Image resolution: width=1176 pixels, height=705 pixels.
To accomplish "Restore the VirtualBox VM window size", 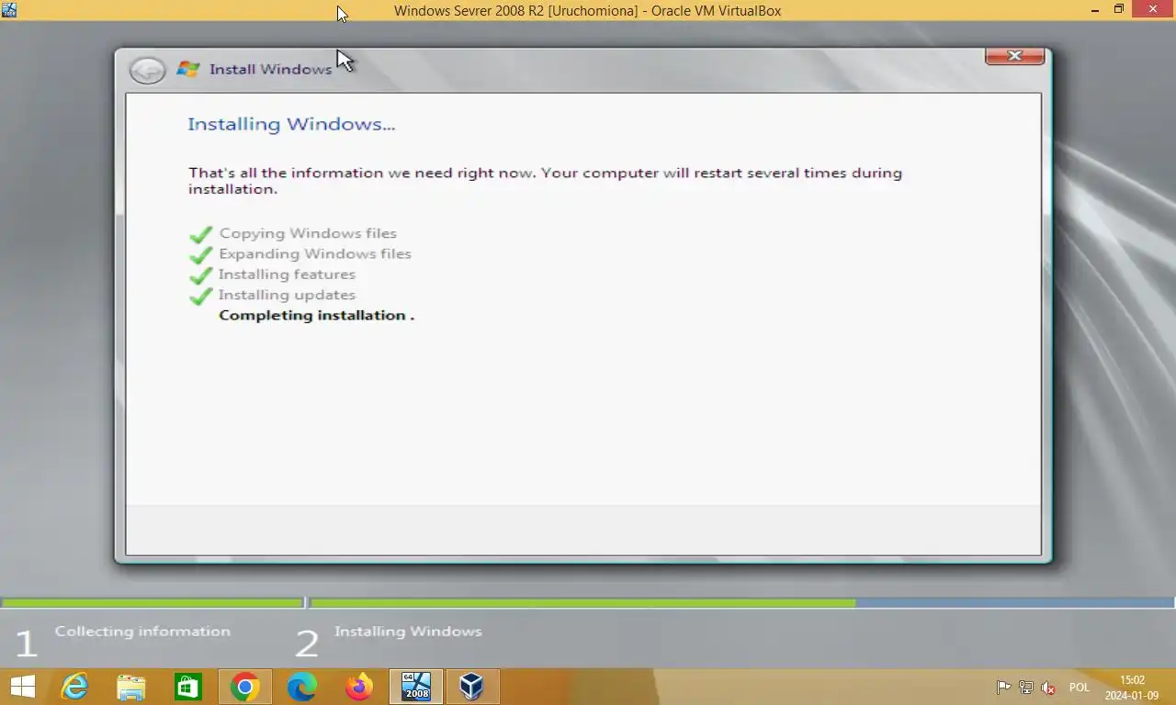I will (x=1119, y=10).
